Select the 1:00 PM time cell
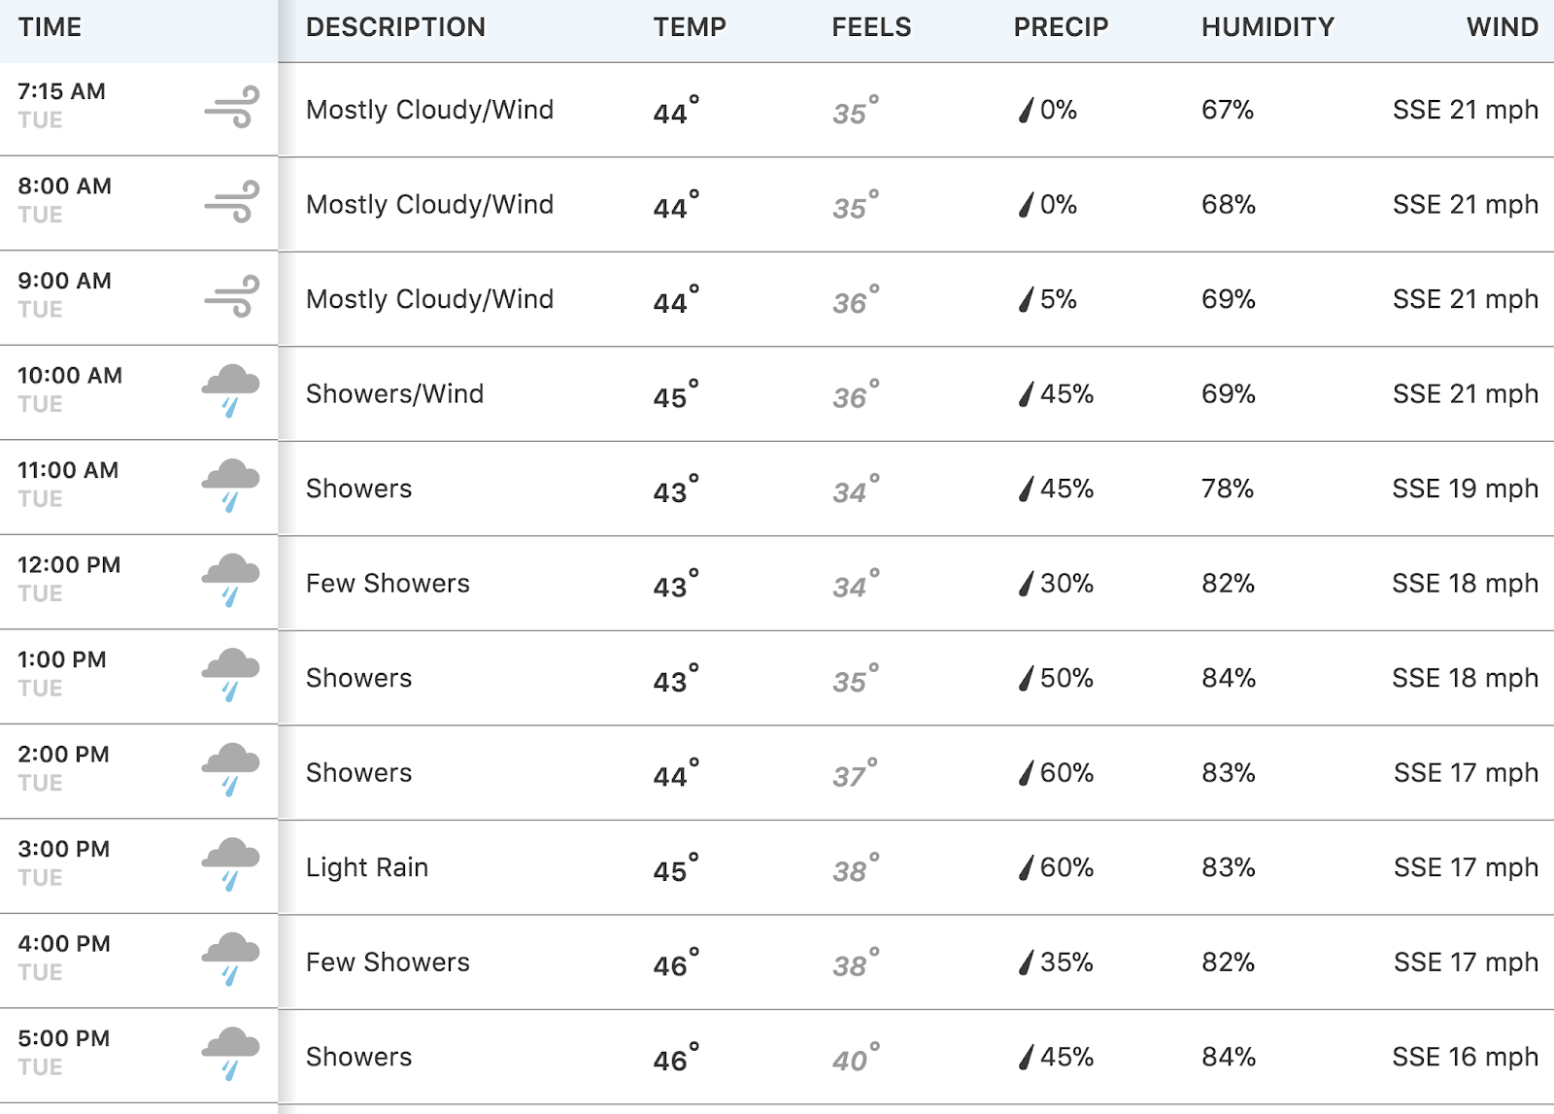The width and height of the screenshot is (1554, 1114). click(x=139, y=678)
